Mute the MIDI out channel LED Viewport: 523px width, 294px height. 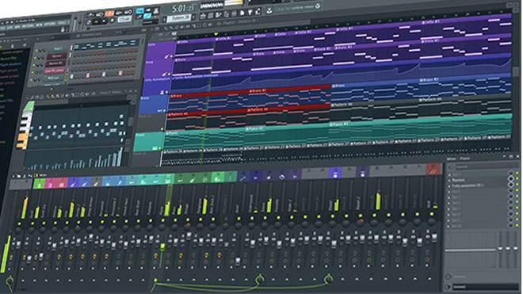click(31, 80)
